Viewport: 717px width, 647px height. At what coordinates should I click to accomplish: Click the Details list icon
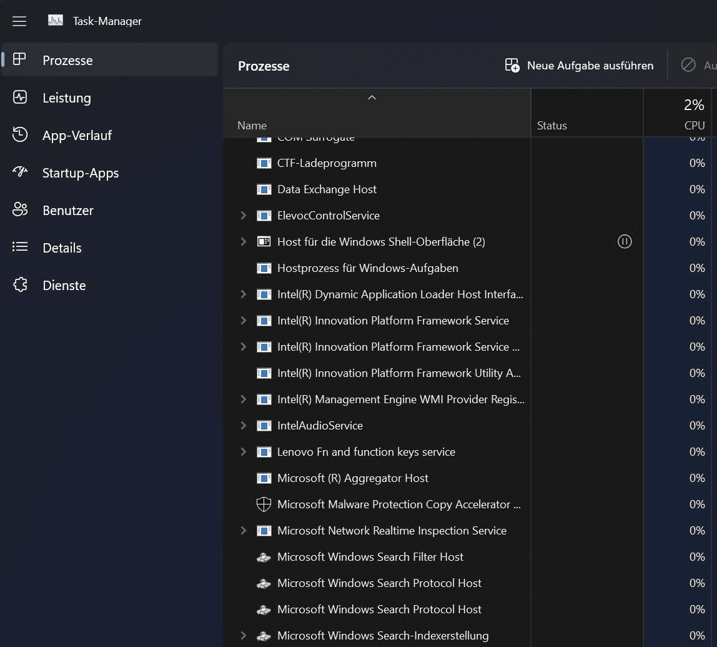coord(20,248)
